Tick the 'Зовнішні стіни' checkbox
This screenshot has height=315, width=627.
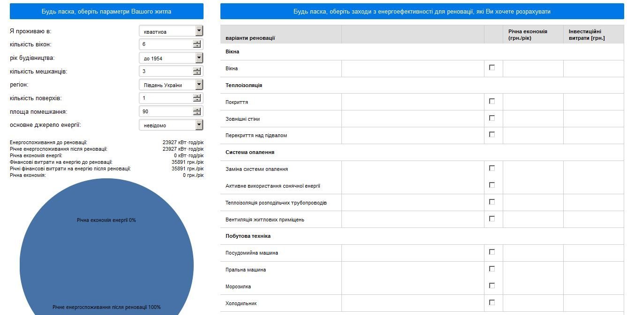click(x=492, y=118)
